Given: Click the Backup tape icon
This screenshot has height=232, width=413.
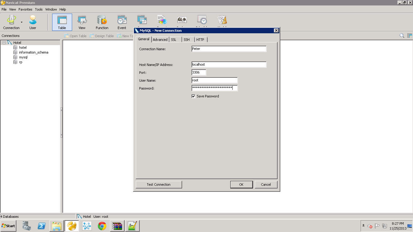Looking at the screenshot, I should coord(182,20).
